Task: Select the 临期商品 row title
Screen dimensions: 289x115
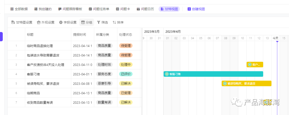Action: [33, 93]
